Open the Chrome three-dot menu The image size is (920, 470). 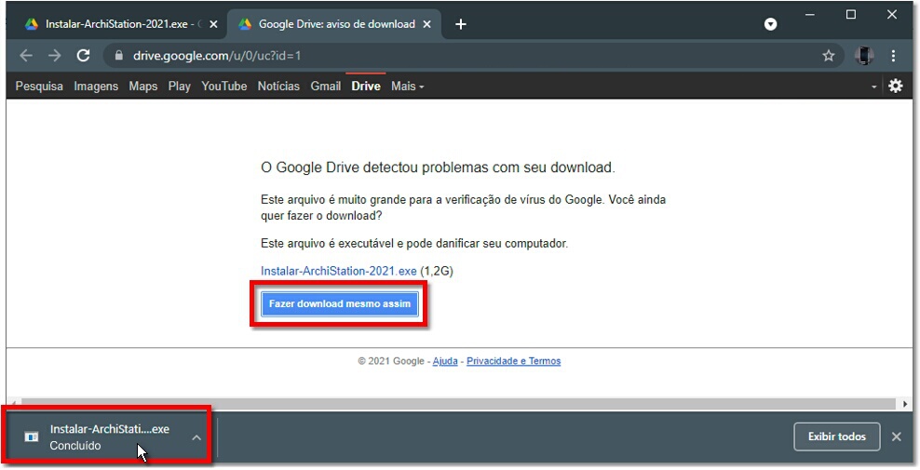tap(893, 56)
